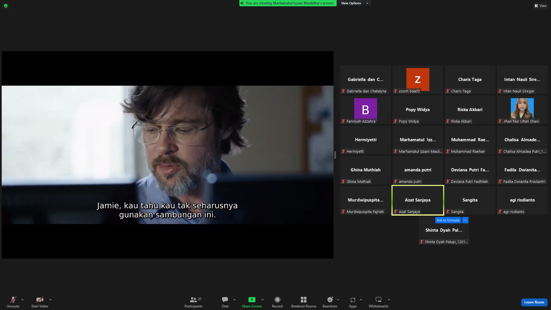This screenshot has width=551, height=310.
Task: Click the shared screen video of the movie
Action: [x=168, y=155]
